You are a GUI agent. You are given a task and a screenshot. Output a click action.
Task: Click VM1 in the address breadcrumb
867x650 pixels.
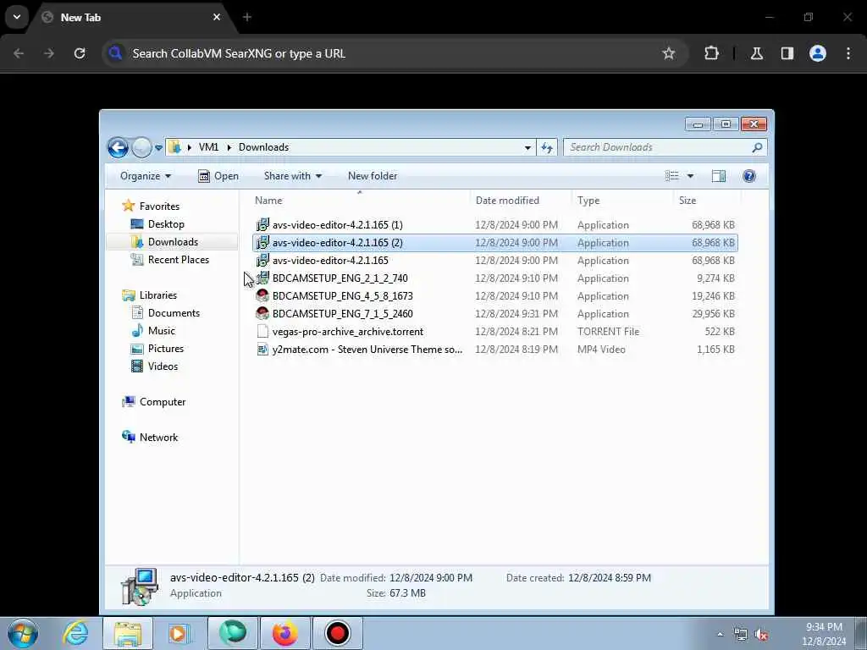click(208, 147)
